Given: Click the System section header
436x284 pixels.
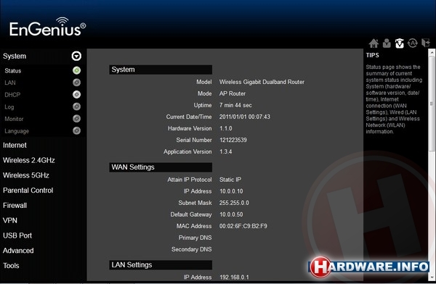Looking at the screenshot, I should tap(161, 70).
